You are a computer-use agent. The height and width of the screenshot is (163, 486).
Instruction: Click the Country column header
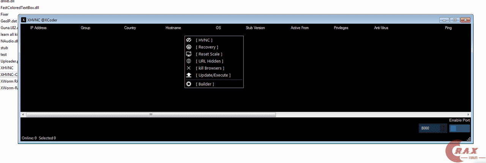(x=130, y=28)
